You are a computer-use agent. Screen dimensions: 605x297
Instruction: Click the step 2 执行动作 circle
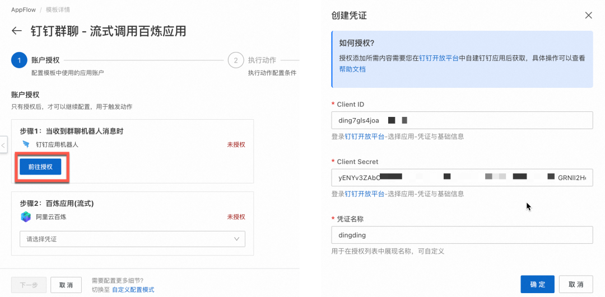point(235,60)
